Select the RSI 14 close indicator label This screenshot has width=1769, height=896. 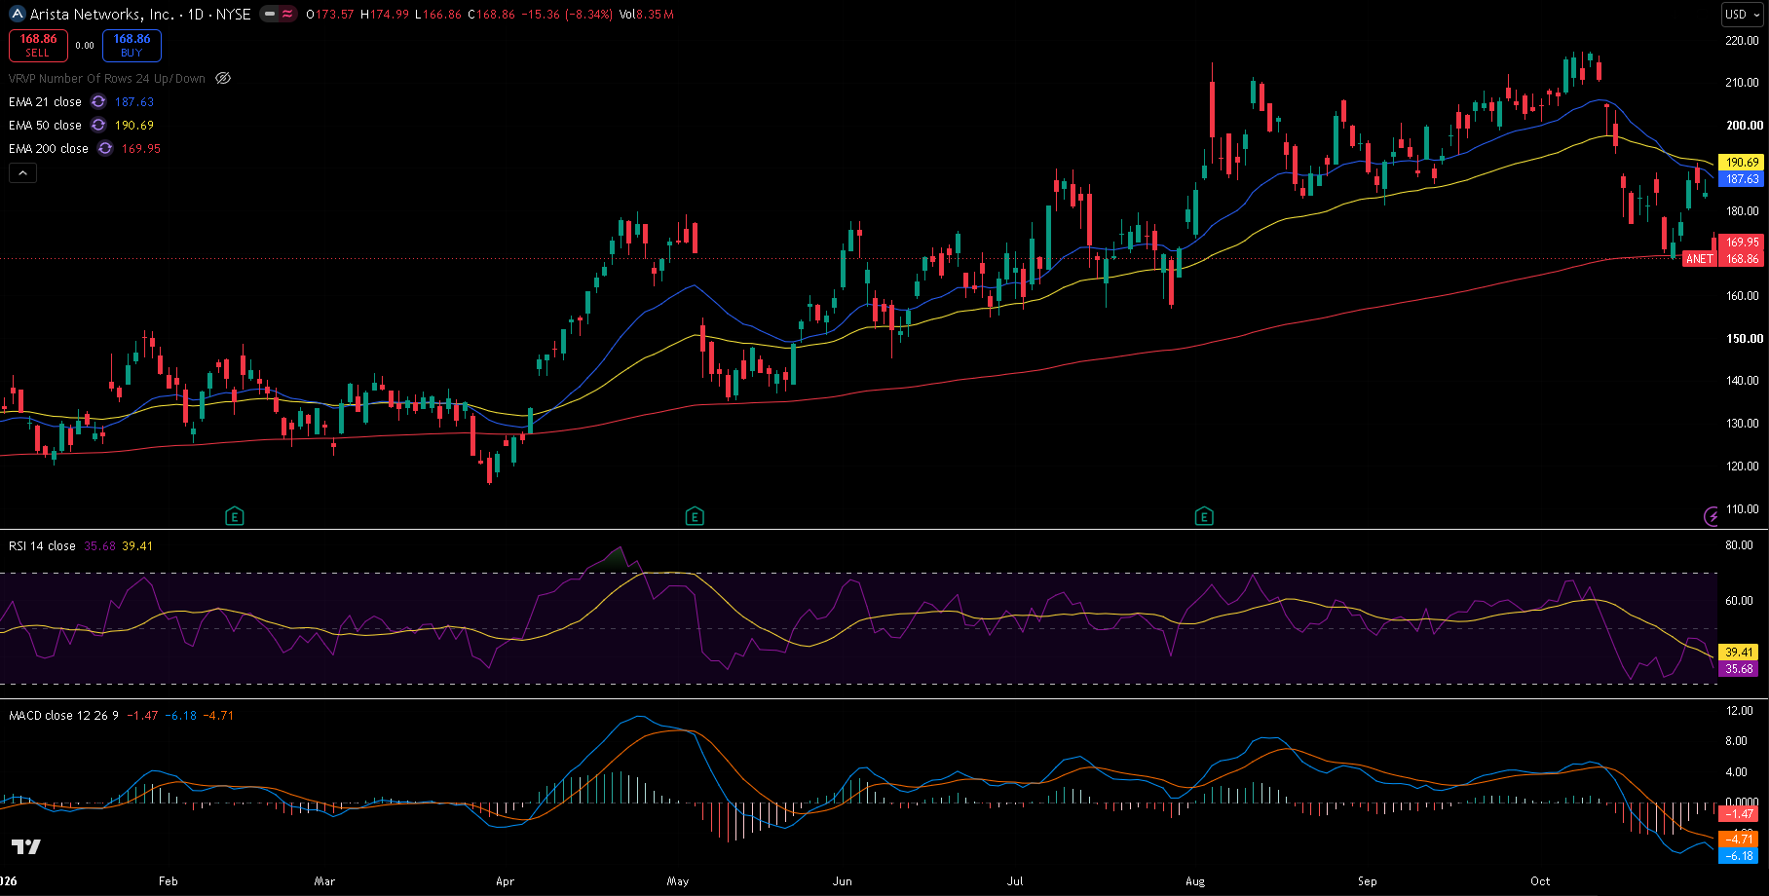(x=42, y=546)
